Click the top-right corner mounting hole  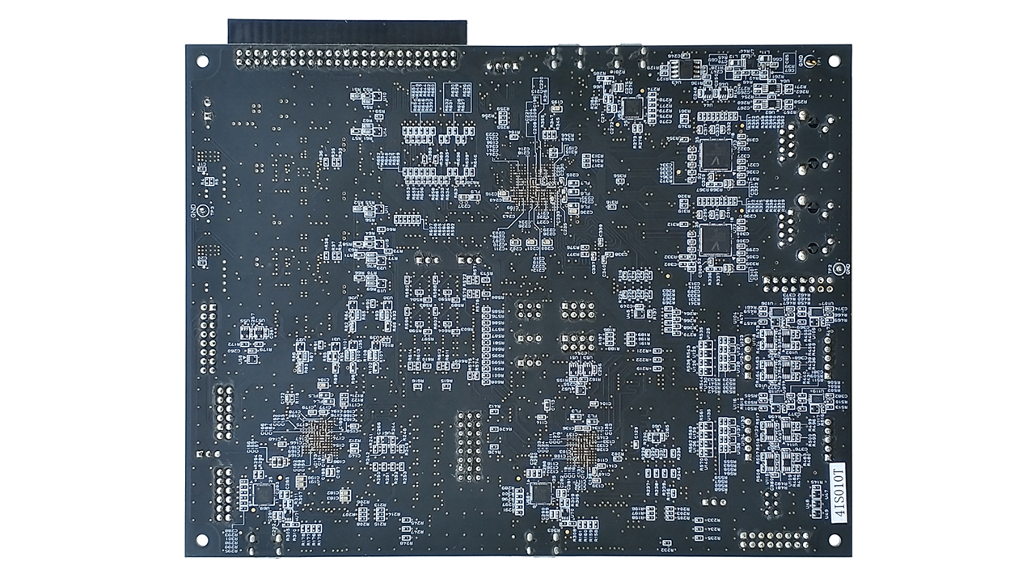[x=834, y=61]
